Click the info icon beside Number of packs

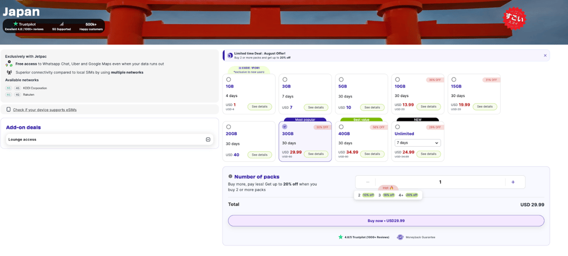[230, 176]
